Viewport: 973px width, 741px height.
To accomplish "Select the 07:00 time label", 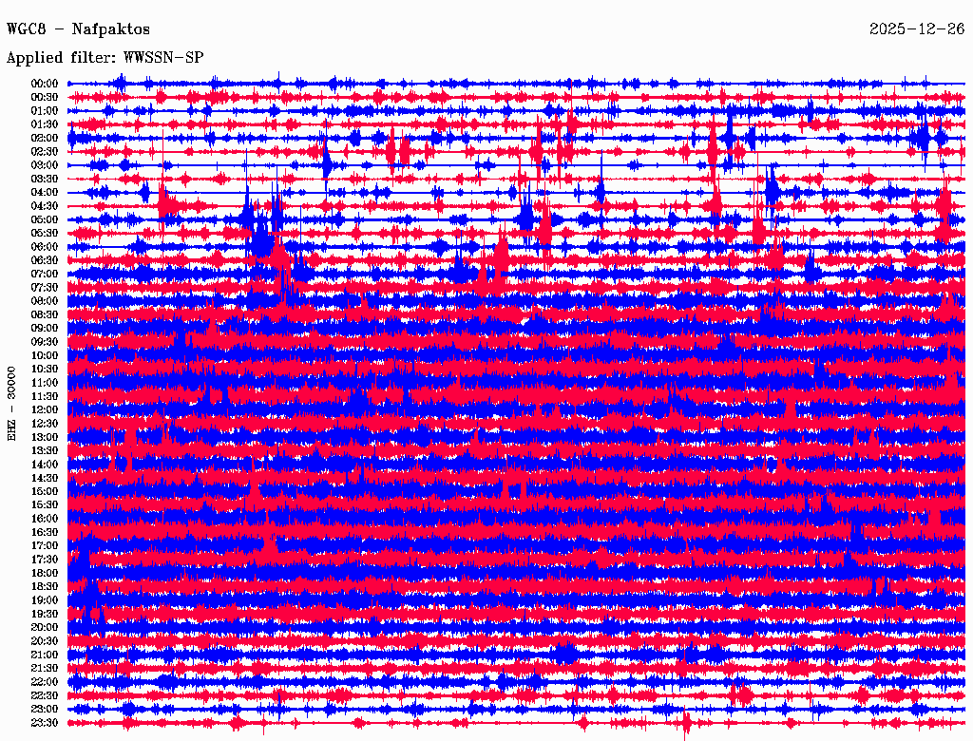I will point(45,275).
